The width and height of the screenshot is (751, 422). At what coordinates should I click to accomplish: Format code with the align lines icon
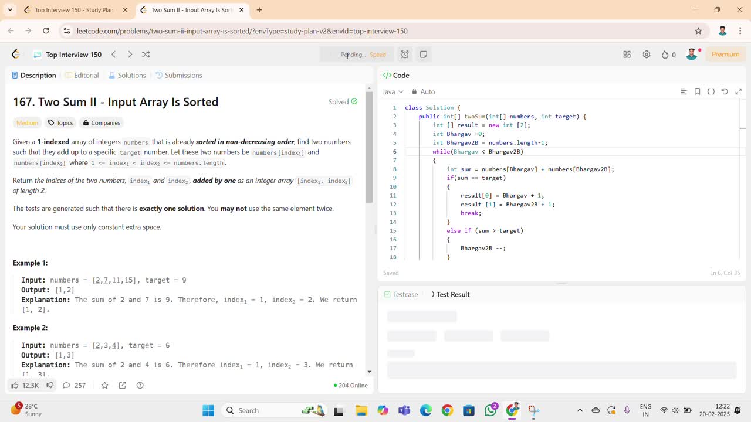[683, 91]
